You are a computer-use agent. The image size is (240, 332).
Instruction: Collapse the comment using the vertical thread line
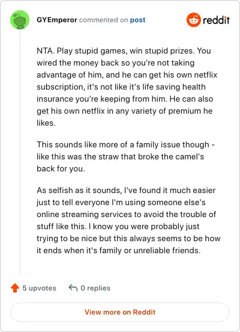[20, 152]
